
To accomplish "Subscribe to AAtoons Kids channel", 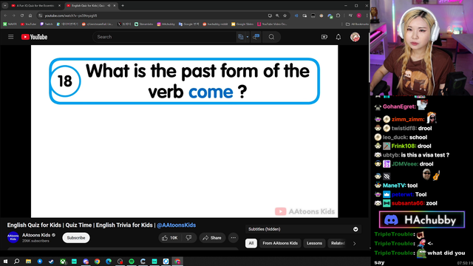I will point(76,238).
